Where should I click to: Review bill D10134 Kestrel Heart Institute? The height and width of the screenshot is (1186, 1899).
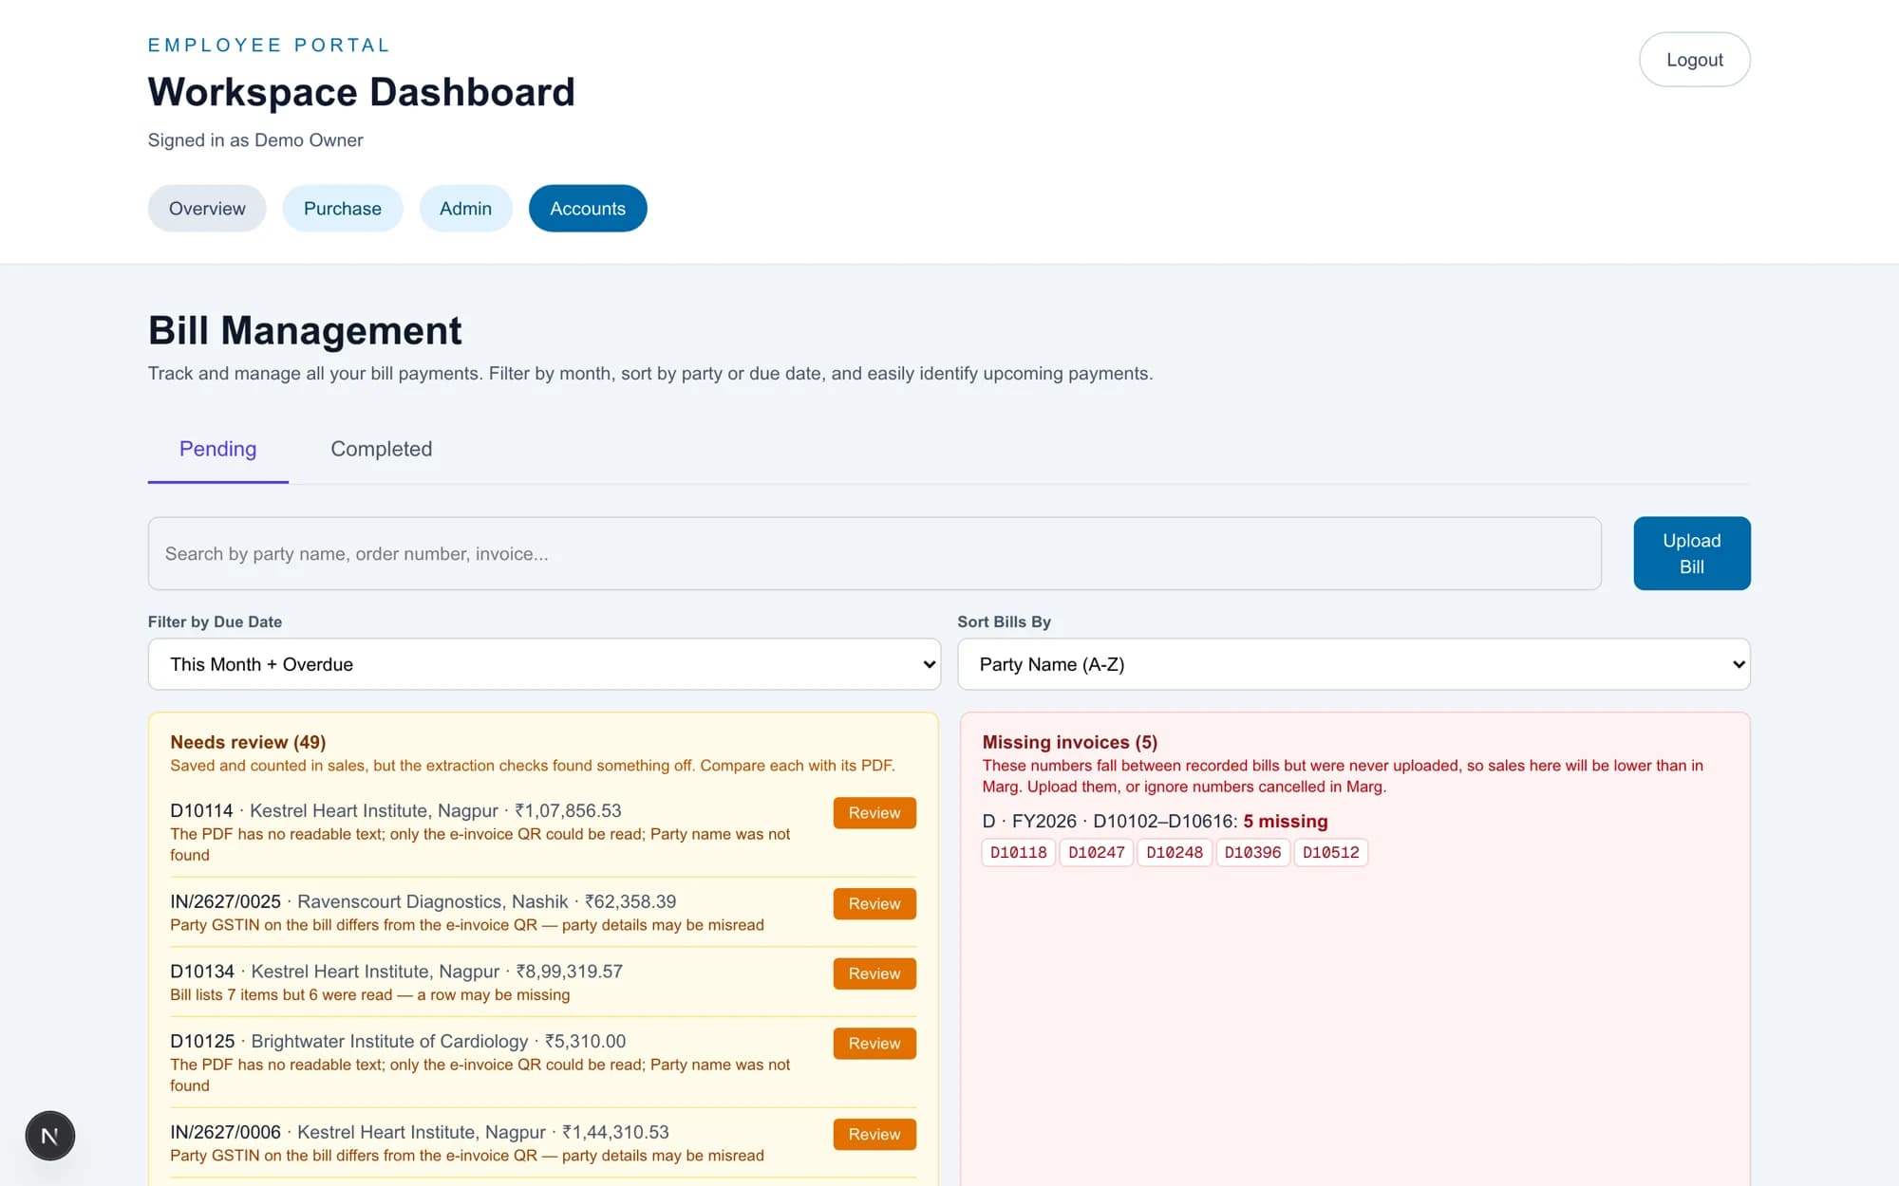point(874,973)
